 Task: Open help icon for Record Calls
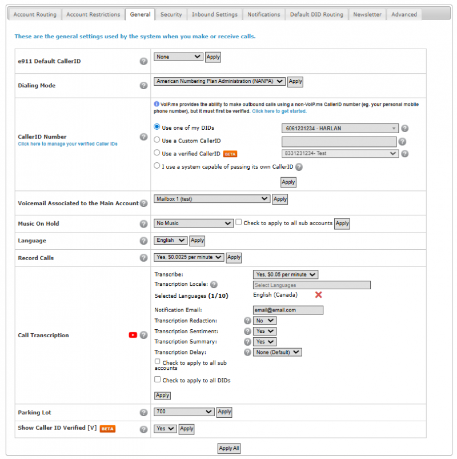point(143,258)
